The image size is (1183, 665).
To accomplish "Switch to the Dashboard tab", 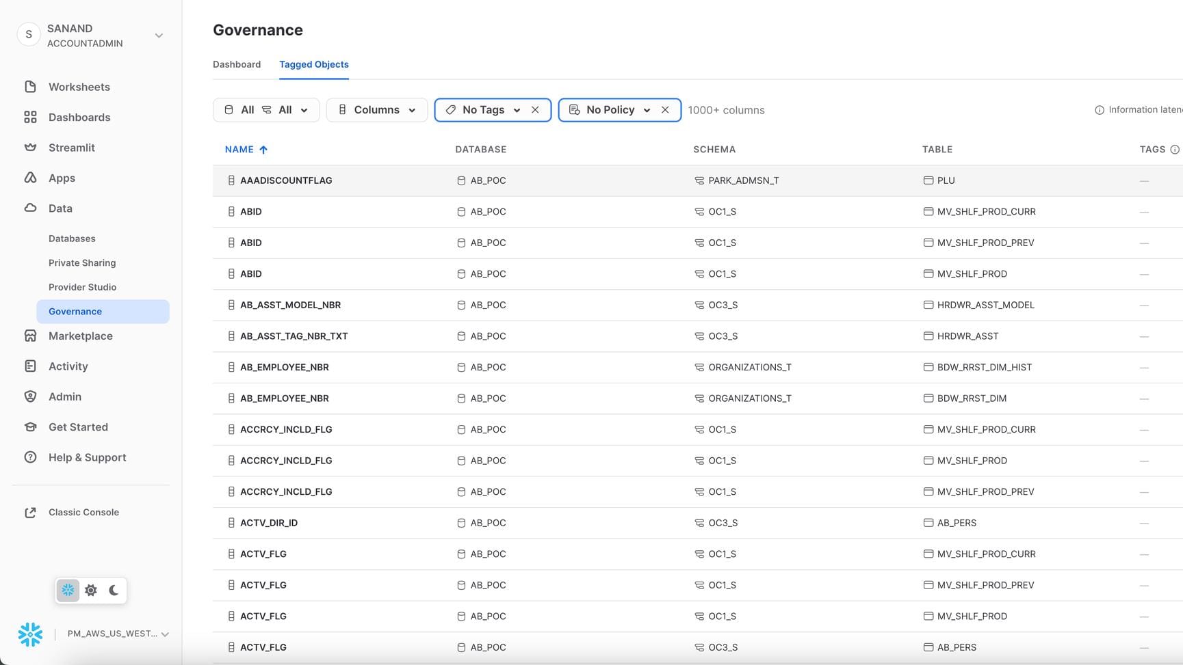I will click(237, 64).
